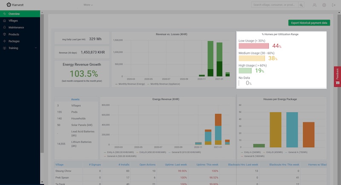Image resolution: width=341 pixels, height=185 pixels.
Task: Open the Feedback side tab
Action: [337, 76]
